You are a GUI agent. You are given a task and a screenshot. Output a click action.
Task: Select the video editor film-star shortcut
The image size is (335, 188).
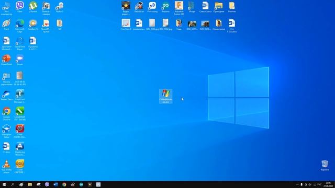tap(126, 8)
